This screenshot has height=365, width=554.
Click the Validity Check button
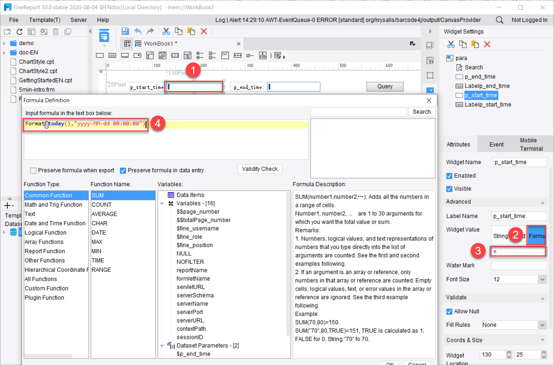tap(259, 169)
